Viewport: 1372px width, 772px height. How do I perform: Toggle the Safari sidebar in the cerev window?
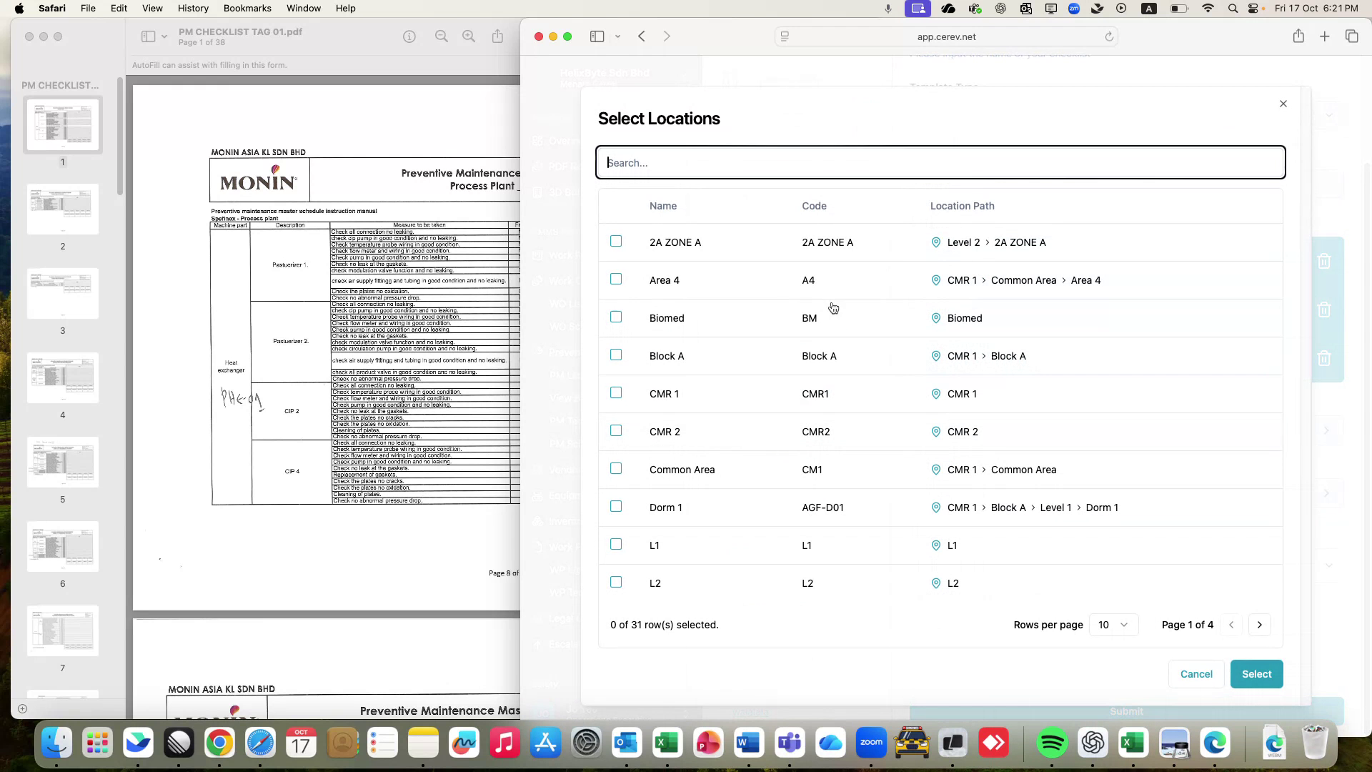pyautogui.click(x=597, y=36)
